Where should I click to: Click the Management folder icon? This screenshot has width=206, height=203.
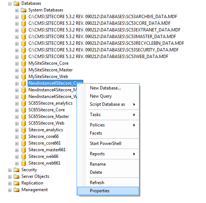pyautogui.click(x=16, y=190)
